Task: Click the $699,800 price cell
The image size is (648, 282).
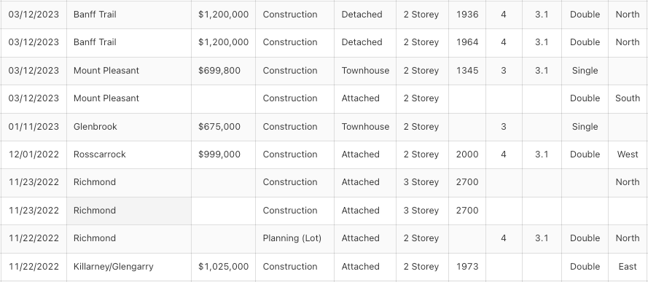Action: tap(223, 71)
